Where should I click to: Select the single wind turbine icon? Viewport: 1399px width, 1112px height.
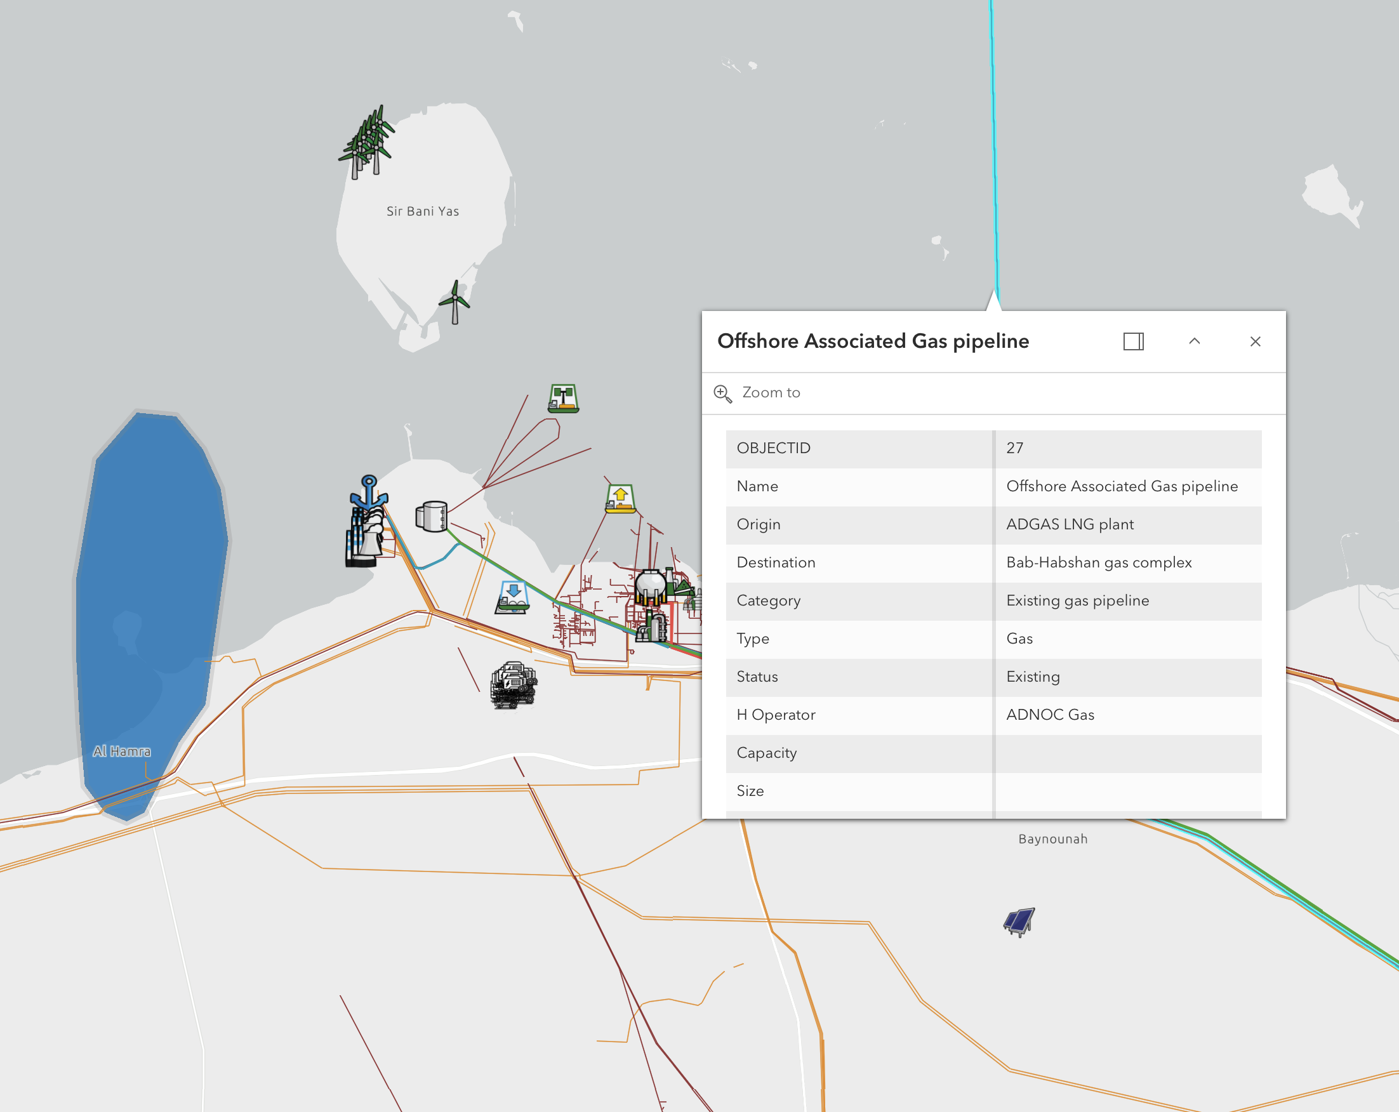454,301
